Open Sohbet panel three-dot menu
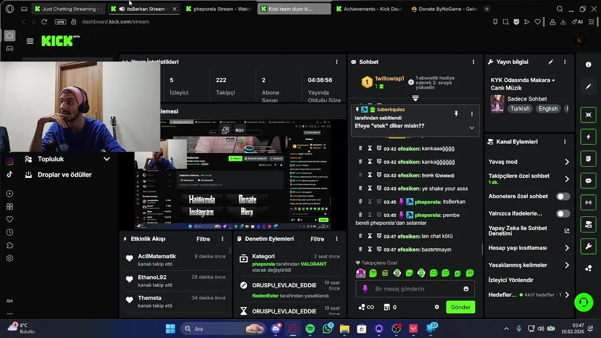 tap(473, 62)
